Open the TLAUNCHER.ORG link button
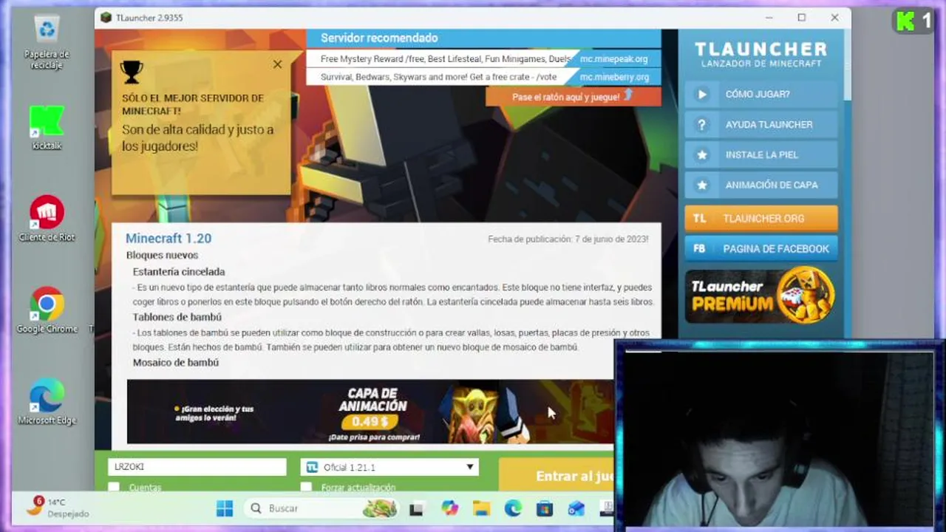The width and height of the screenshot is (946, 532). [x=761, y=219]
